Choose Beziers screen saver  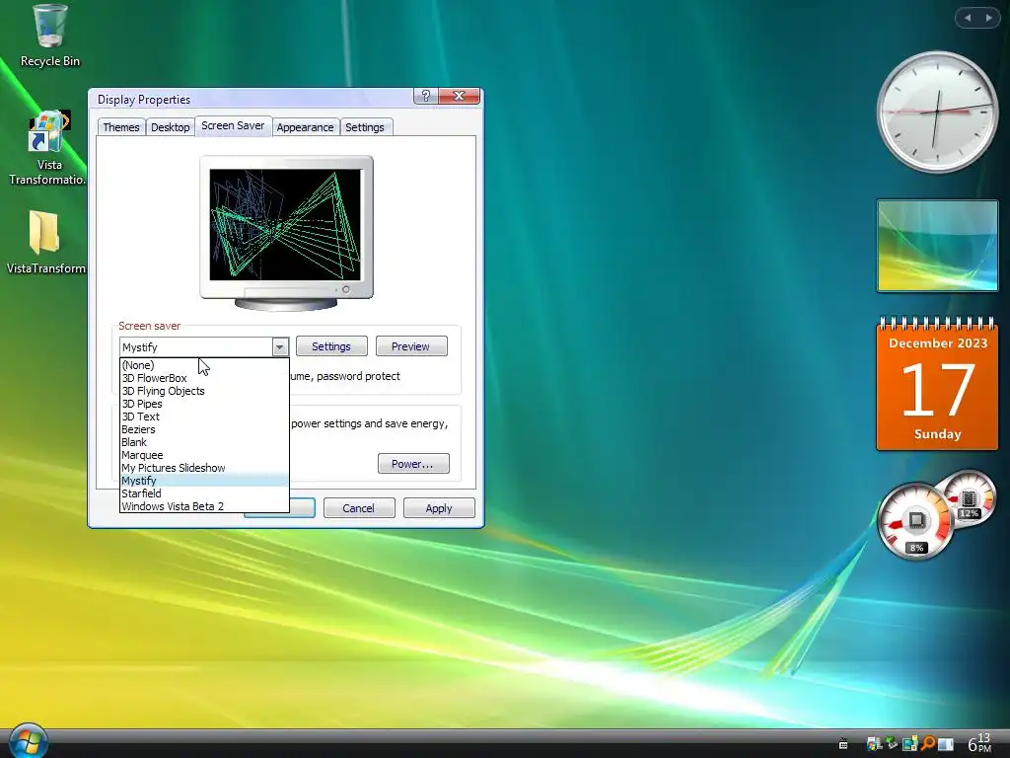(x=204, y=429)
